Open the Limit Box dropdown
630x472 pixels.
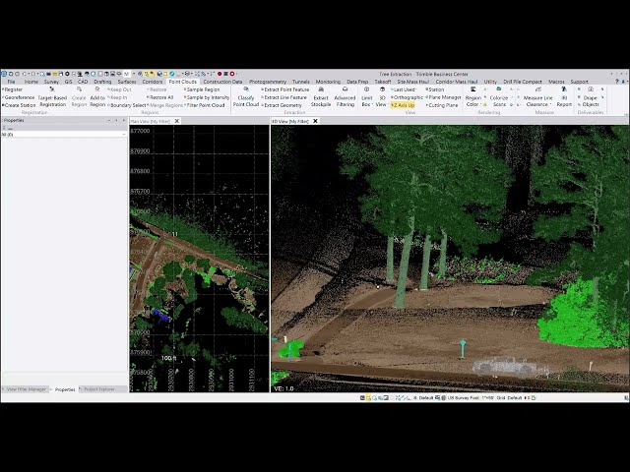[x=366, y=97]
